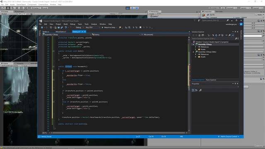This screenshot has height=149, width=265.
Task: Click Add to Source Control in status bar
Action: coord(229,137)
